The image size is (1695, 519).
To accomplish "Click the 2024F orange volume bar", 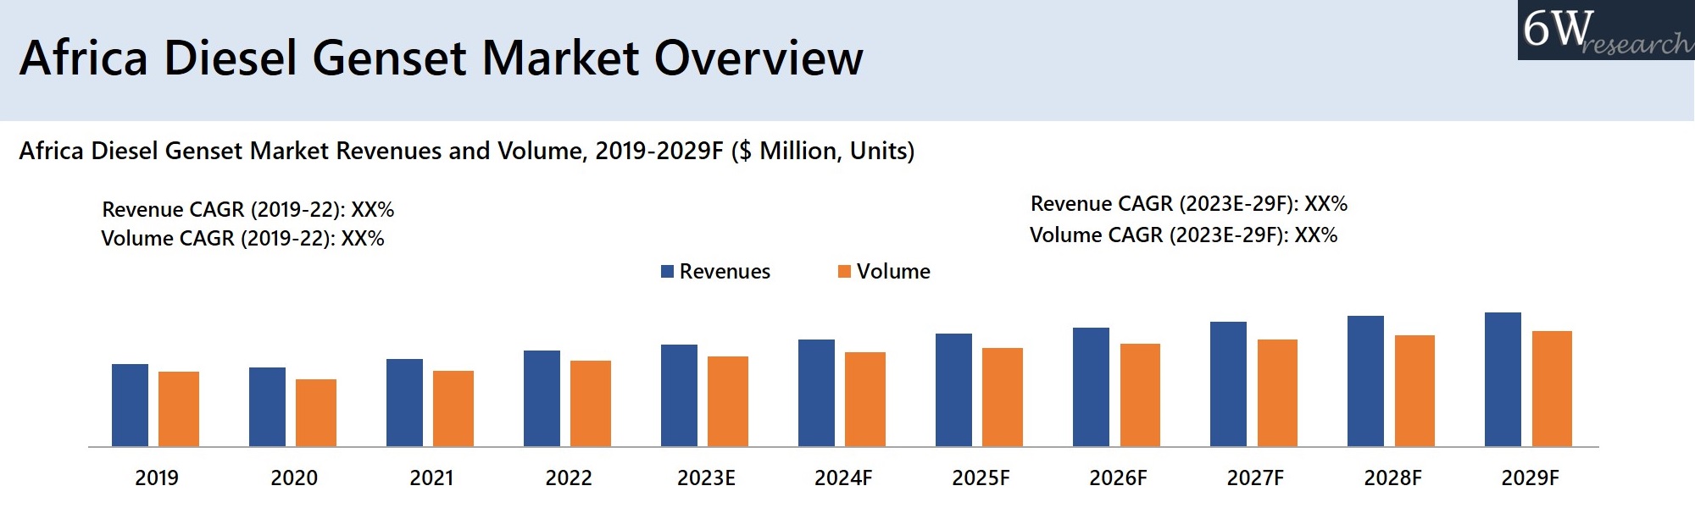I will [x=865, y=399].
